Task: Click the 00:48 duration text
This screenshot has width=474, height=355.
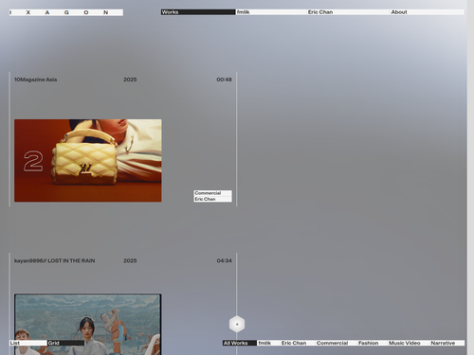Action: pos(224,80)
